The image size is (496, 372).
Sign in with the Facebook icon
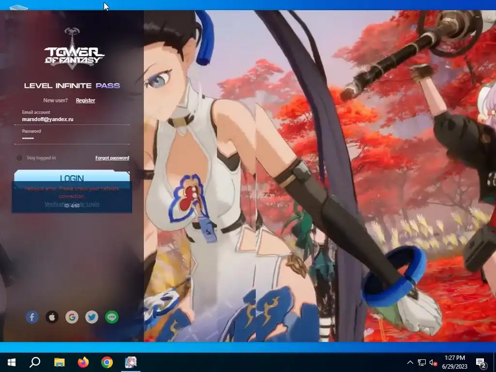(x=32, y=317)
